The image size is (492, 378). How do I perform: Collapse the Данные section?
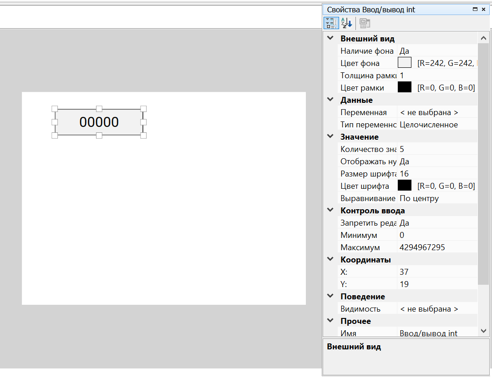(x=330, y=100)
